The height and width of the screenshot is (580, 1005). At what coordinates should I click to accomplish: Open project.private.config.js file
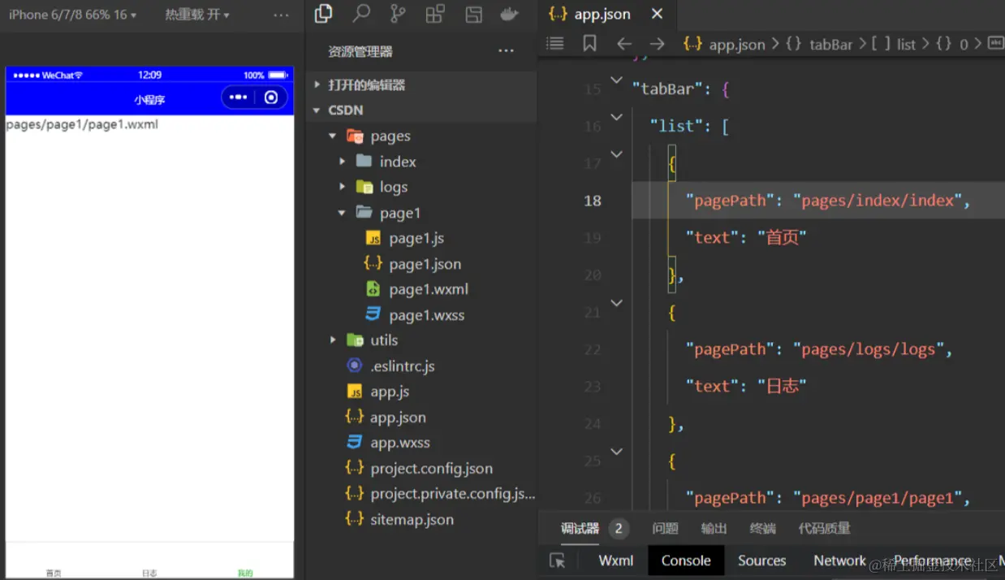click(452, 494)
